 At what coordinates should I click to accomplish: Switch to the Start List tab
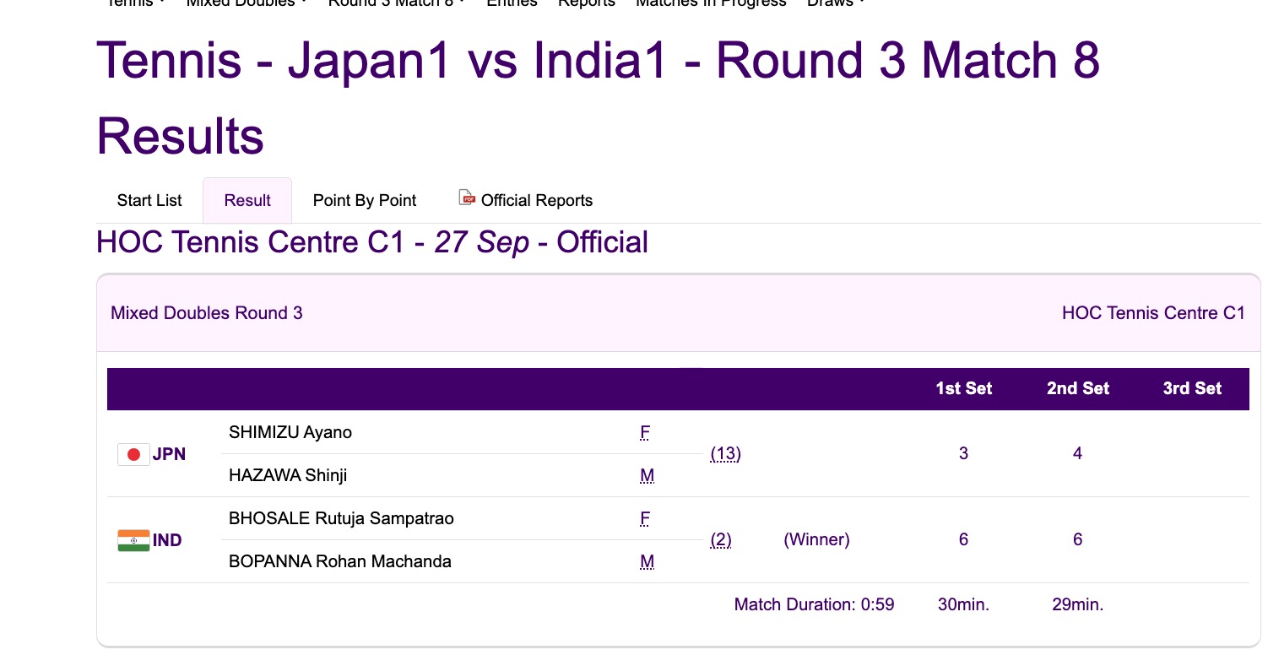pyautogui.click(x=149, y=200)
